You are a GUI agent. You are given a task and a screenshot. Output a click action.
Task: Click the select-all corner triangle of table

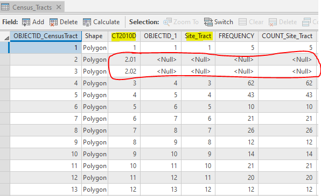[x=6, y=38]
